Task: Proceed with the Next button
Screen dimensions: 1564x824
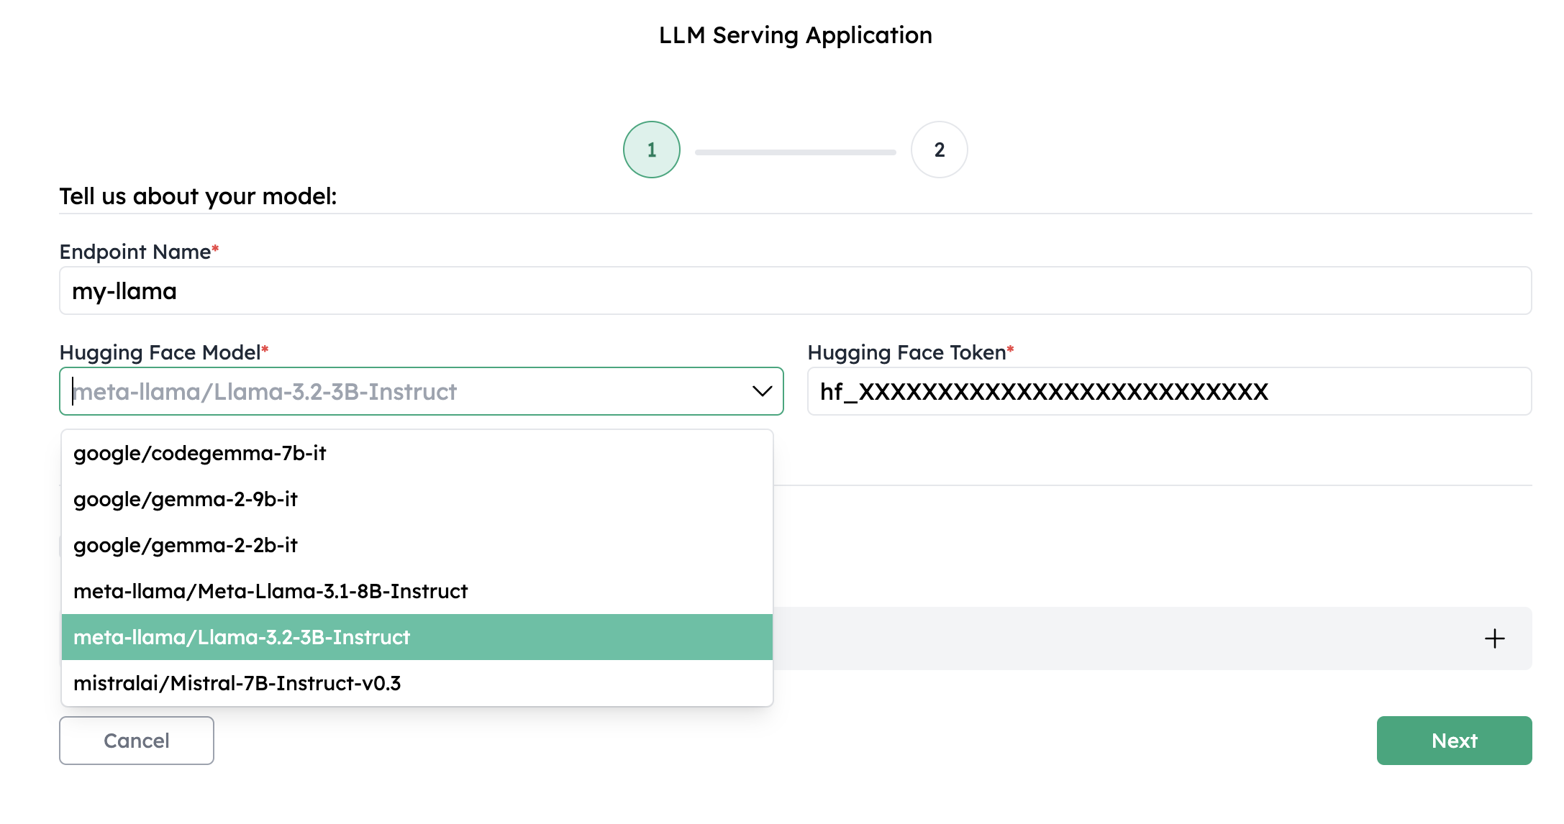Action: (1454, 741)
